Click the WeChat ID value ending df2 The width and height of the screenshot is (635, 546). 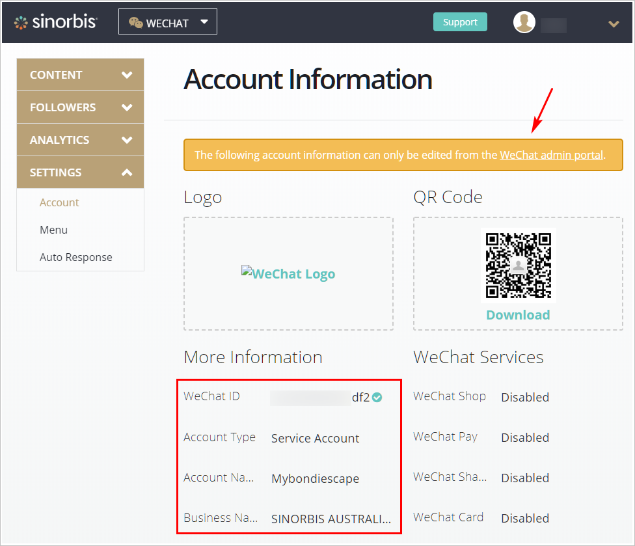320,398
